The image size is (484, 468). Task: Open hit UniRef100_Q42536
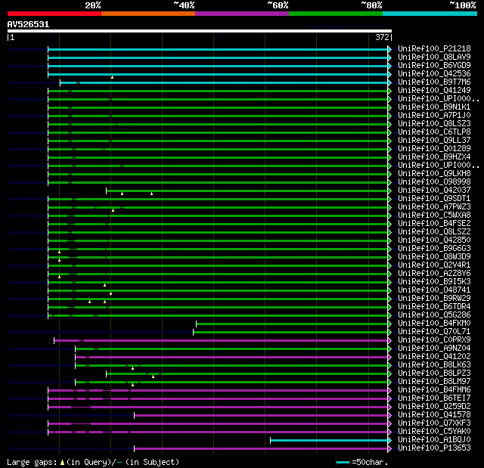tap(434, 74)
